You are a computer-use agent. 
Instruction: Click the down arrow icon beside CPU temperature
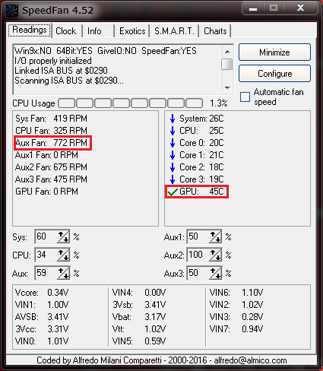click(173, 131)
